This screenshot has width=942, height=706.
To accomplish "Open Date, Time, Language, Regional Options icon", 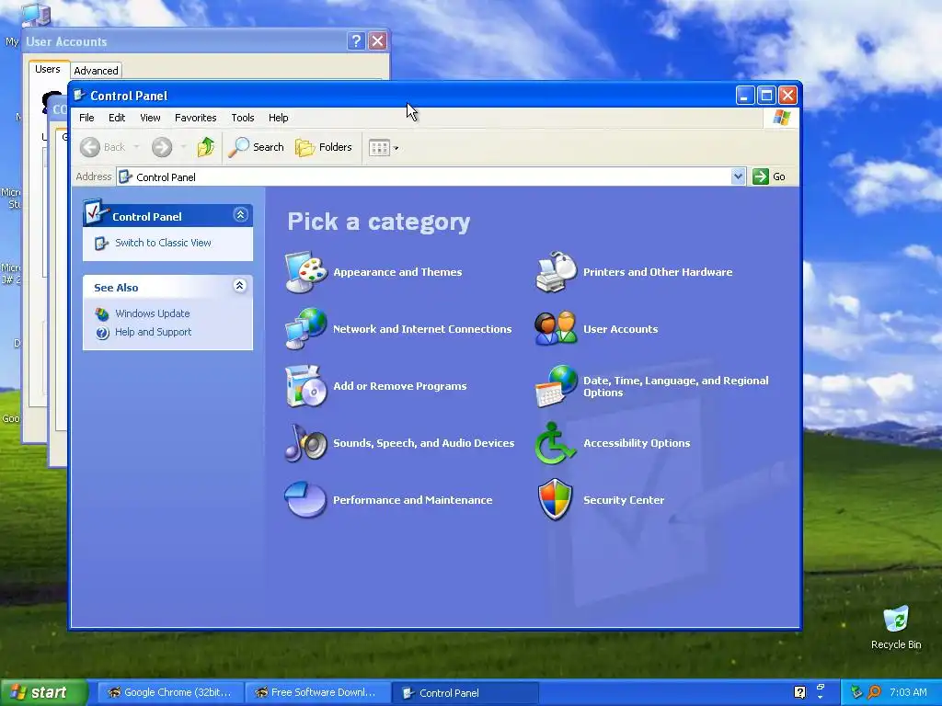I will tap(556, 385).
